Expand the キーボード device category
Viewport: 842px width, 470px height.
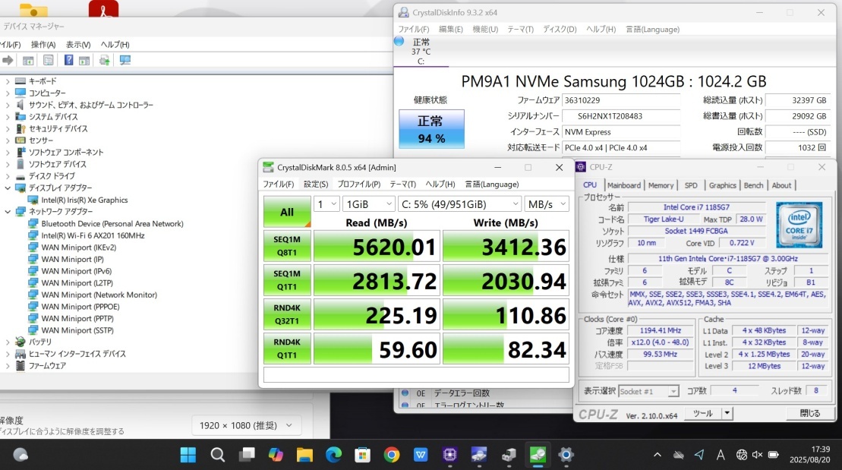click(x=8, y=81)
